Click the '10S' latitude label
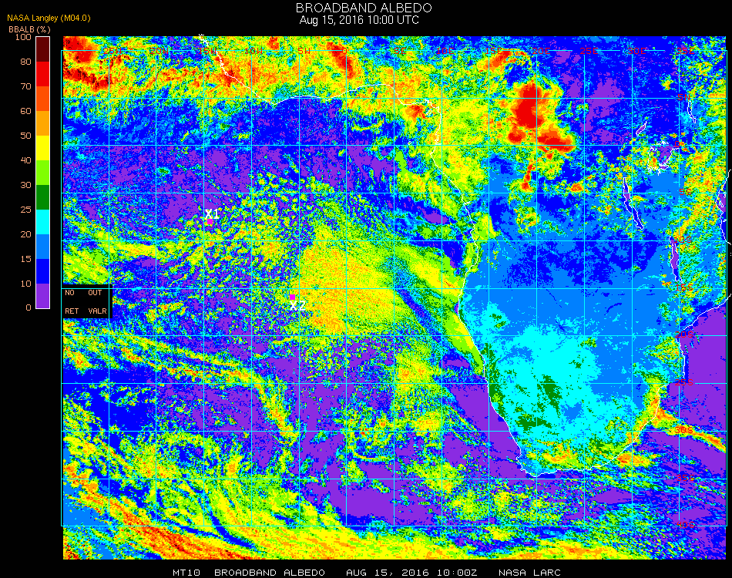732x578 pixels. [x=683, y=240]
